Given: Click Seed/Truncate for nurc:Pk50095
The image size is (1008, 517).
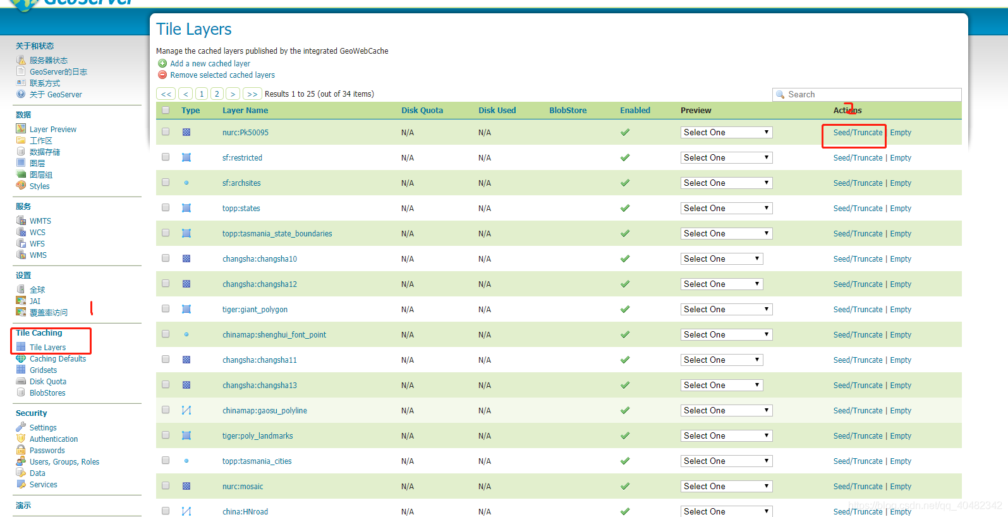Looking at the screenshot, I should [858, 132].
